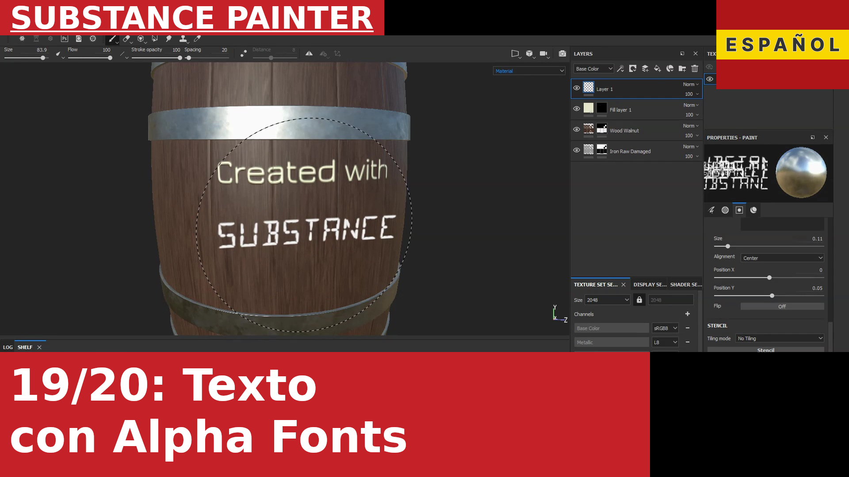This screenshot has height=477, width=849.
Task: Open the sRGB8 format dropdown
Action: click(x=665, y=328)
